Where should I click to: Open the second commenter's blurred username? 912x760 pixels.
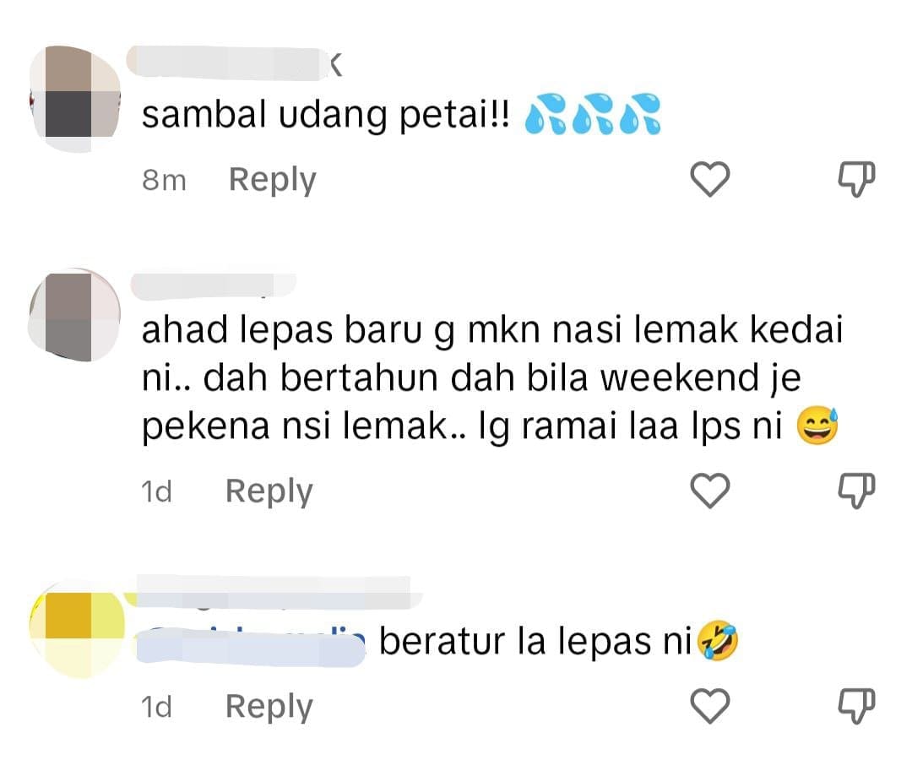click(214, 286)
